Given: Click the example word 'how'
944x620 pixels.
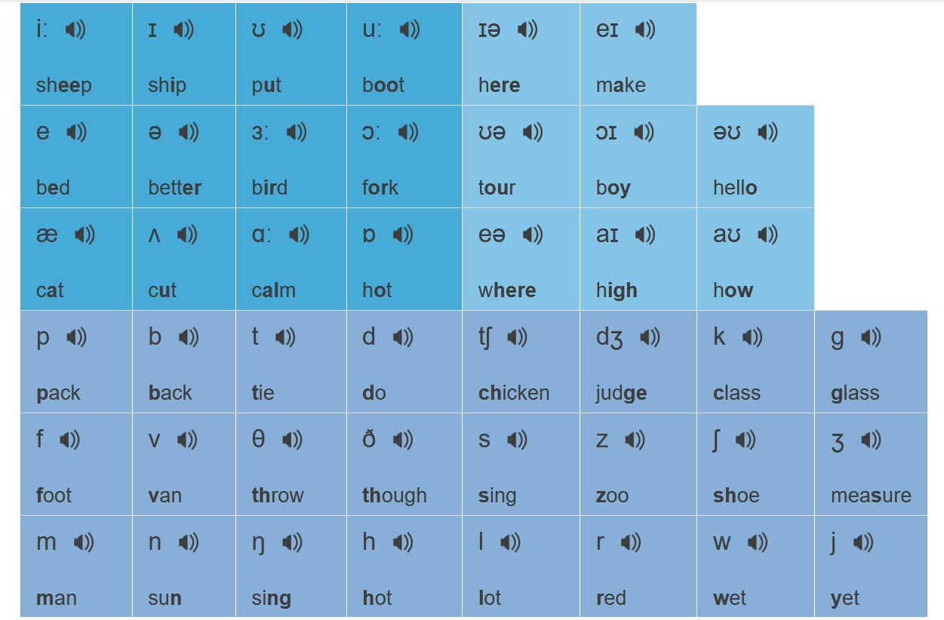Looking at the screenshot, I should pos(733,290).
